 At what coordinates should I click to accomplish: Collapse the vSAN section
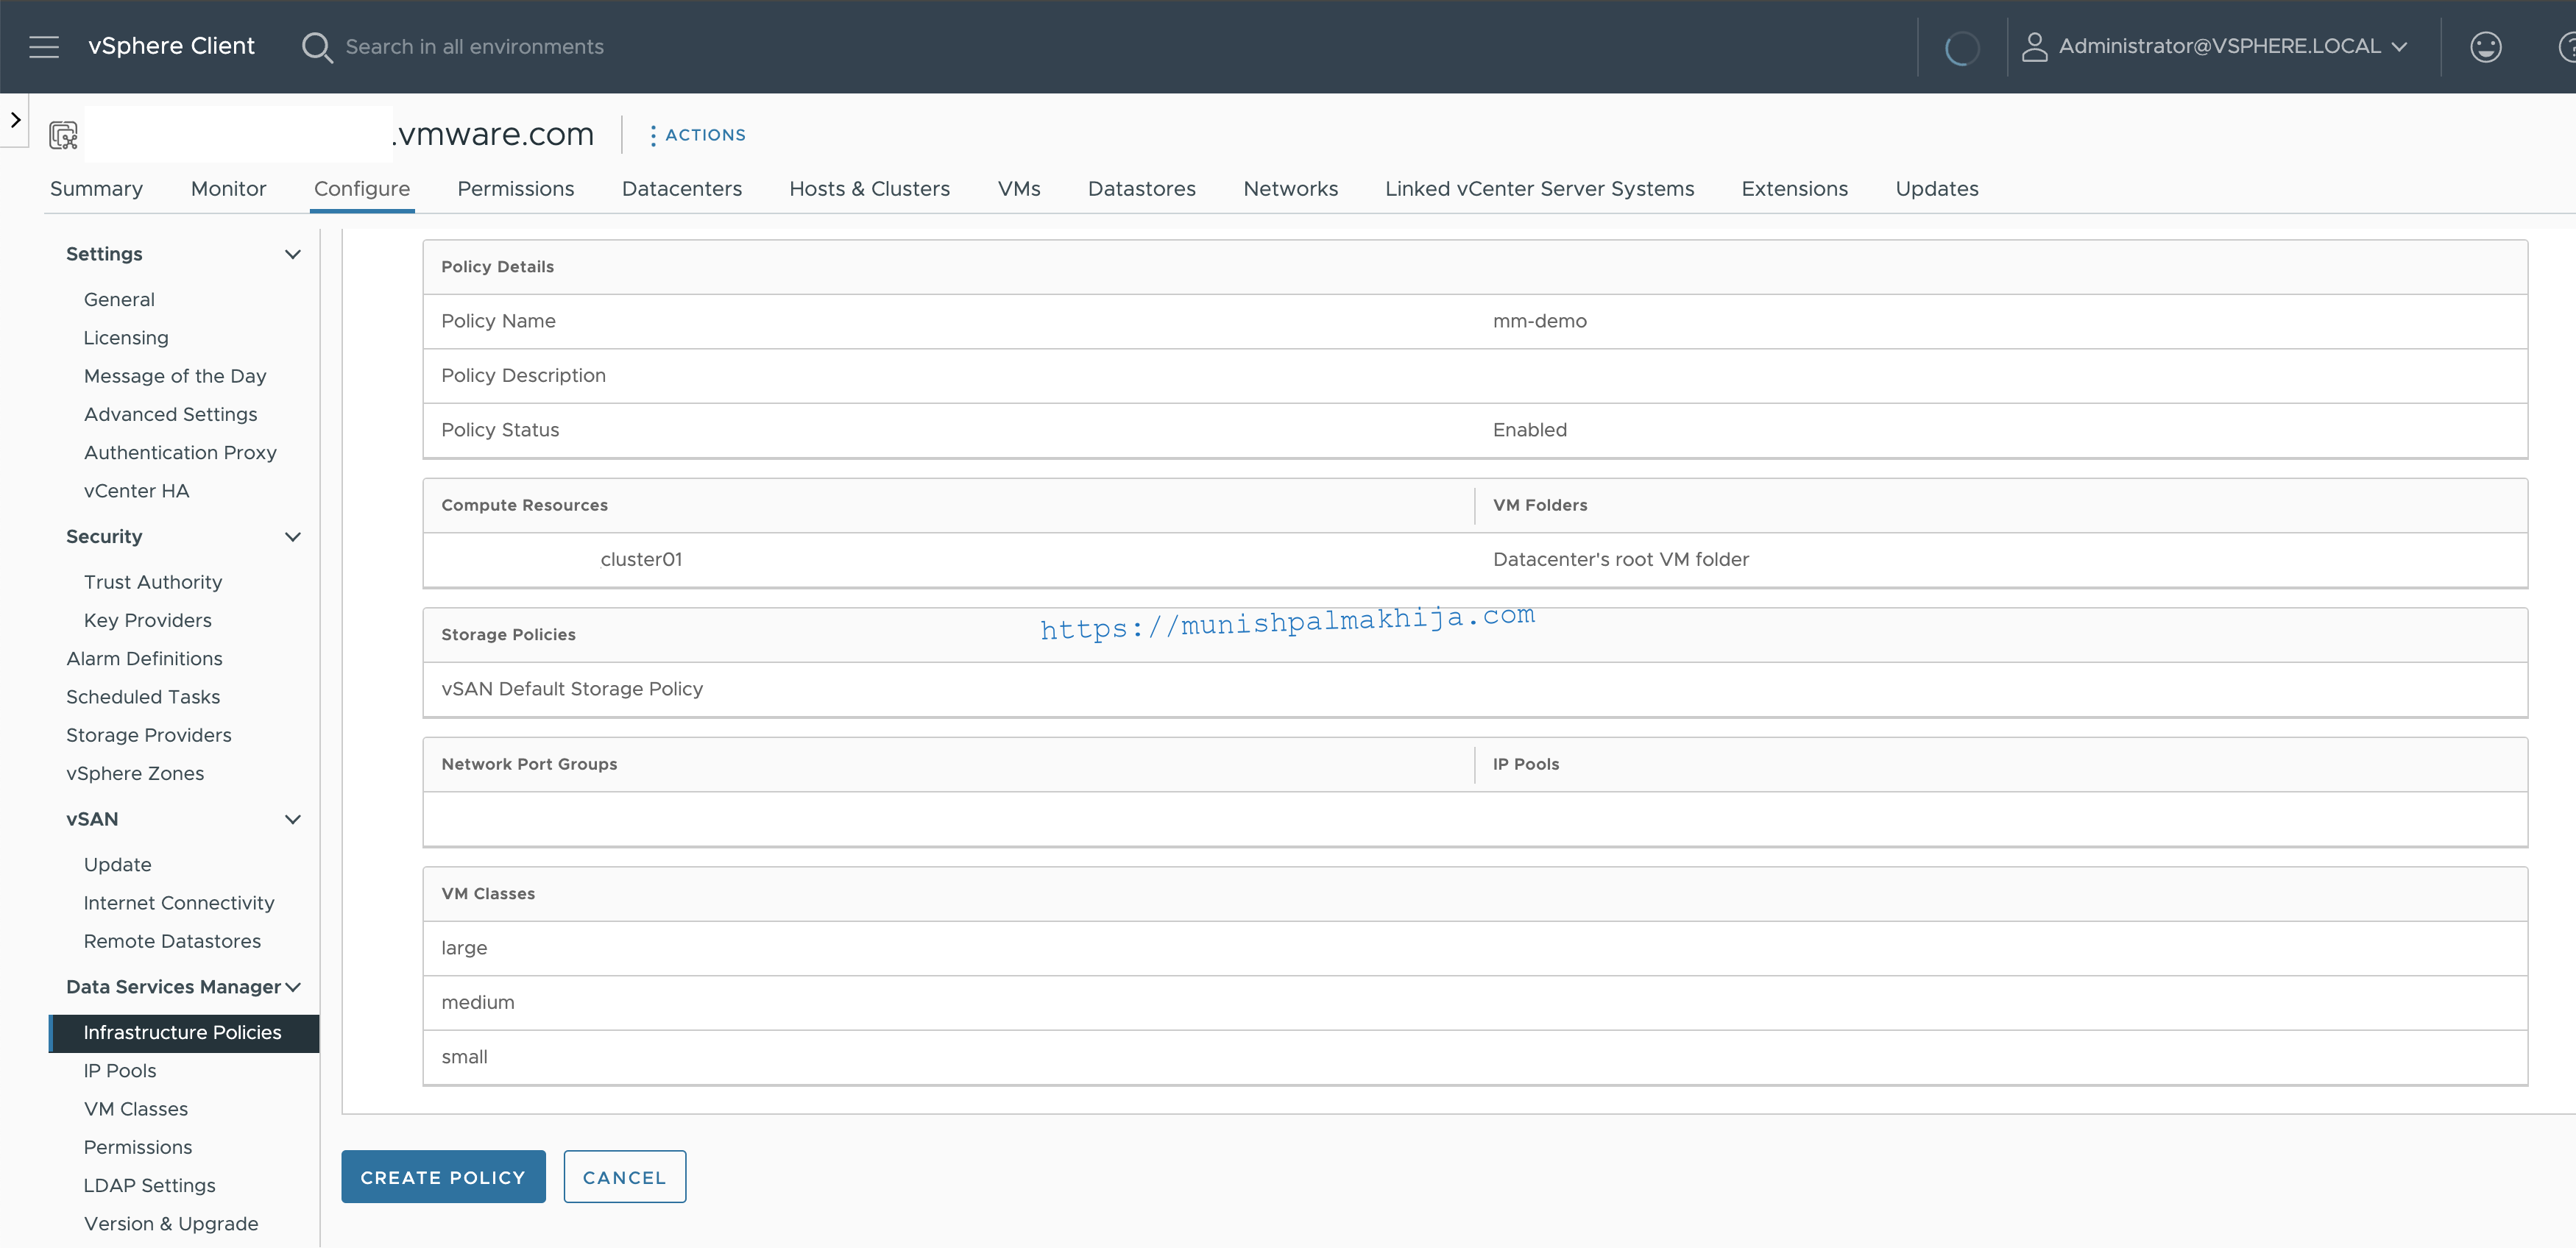tap(293, 819)
